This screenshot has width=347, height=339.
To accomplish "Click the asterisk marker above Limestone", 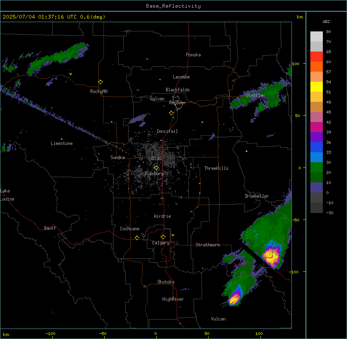I will coord(62,139).
